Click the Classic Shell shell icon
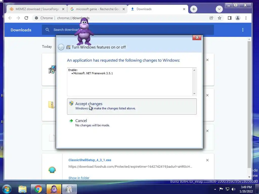This screenshot has height=194, width=259. pyautogui.click(x=52, y=170)
